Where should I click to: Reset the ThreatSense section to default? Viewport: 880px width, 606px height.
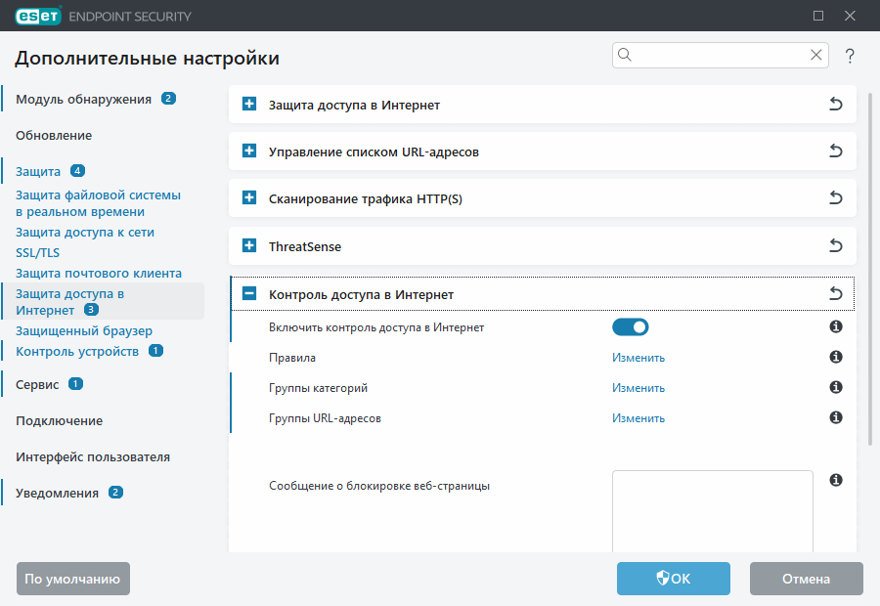pos(836,245)
